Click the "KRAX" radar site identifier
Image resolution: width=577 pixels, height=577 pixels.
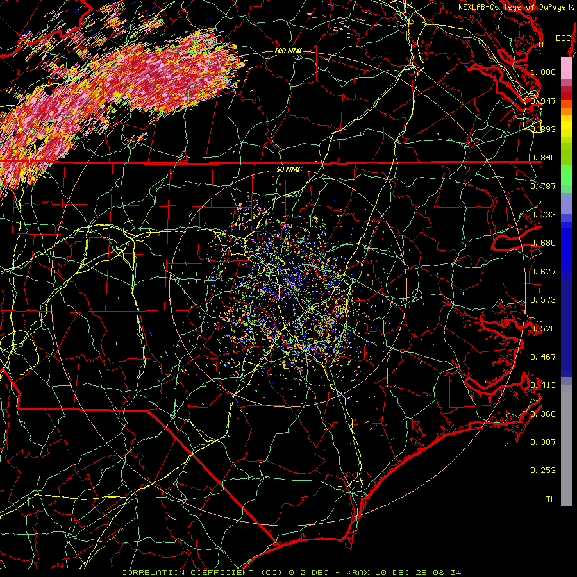point(358,573)
